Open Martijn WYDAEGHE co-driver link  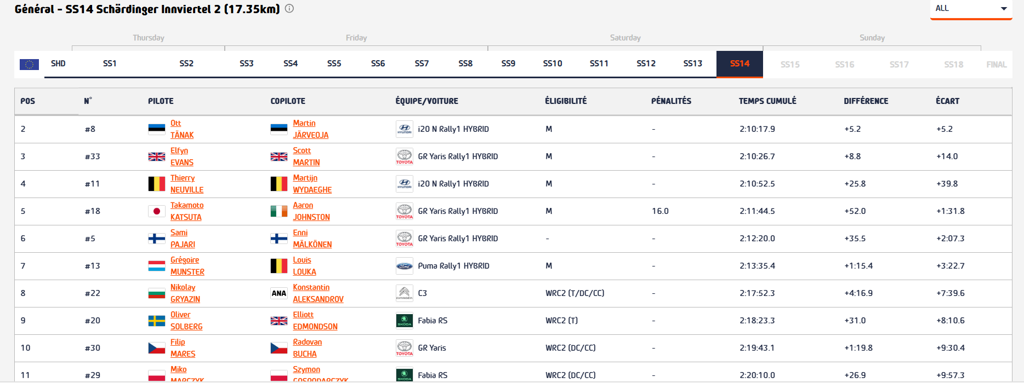[x=312, y=184]
